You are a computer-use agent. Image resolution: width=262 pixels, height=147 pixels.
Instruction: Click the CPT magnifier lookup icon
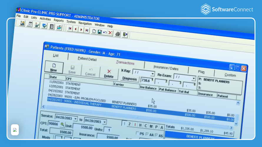pos(62,124)
